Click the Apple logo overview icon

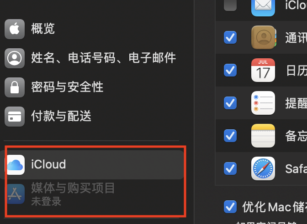coord(15,29)
